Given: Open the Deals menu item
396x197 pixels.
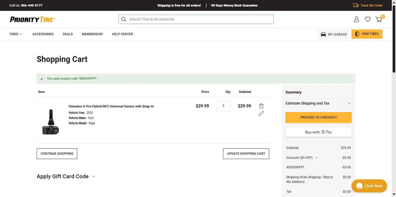Looking at the screenshot, I should pos(68,34).
